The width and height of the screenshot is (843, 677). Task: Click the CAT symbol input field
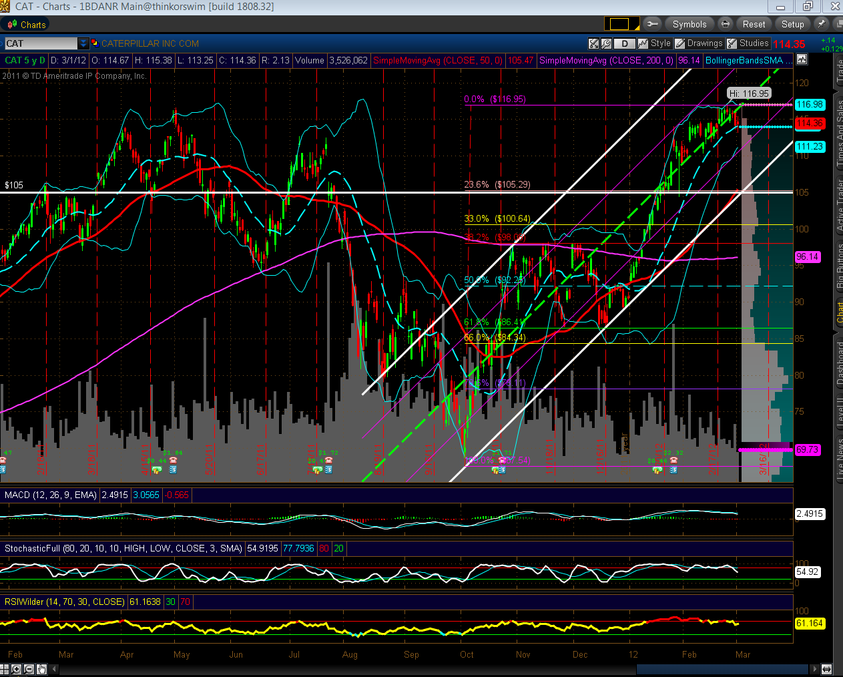(x=41, y=43)
